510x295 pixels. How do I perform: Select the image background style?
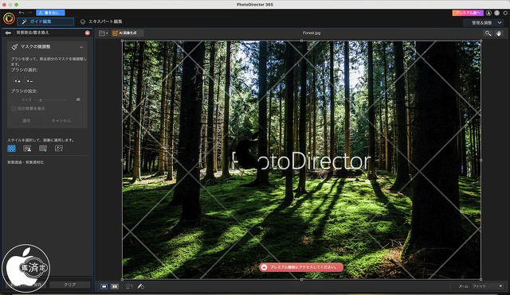pos(59,149)
